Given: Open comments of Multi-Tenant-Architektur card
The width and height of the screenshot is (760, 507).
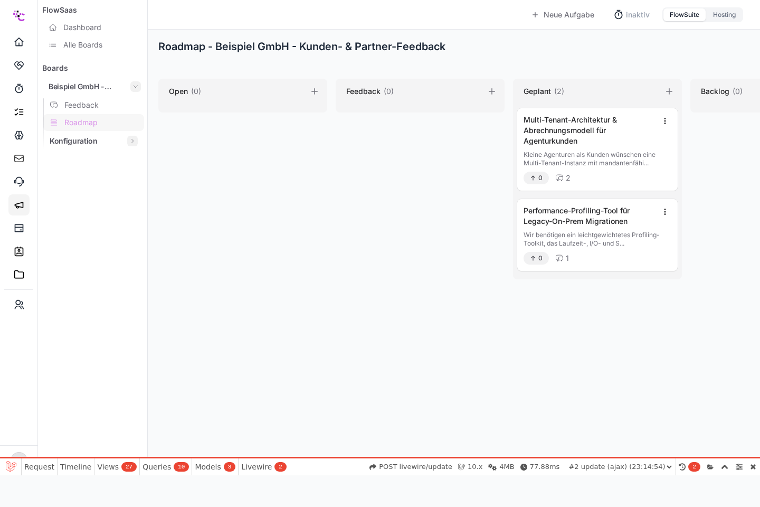Looking at the screenshot, I should click(x=563, y=178).
